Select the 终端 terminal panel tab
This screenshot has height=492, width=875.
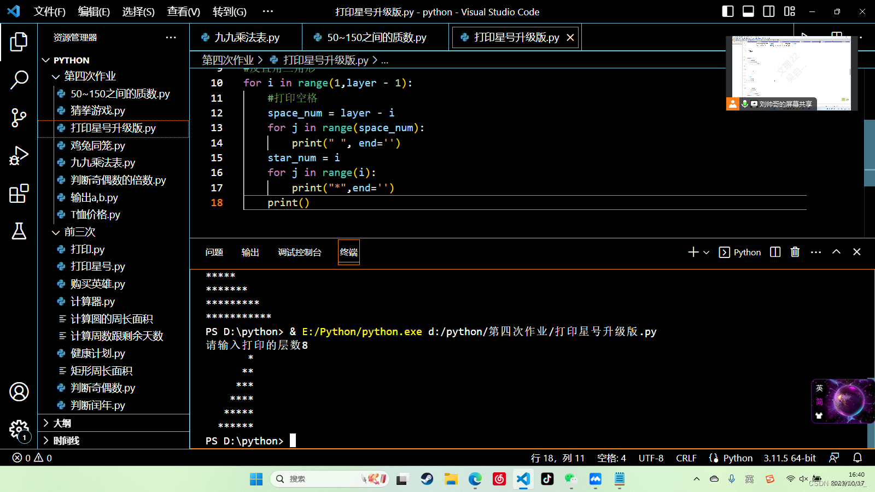349,252
